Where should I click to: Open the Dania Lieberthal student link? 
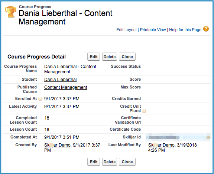tap(61, 80)
